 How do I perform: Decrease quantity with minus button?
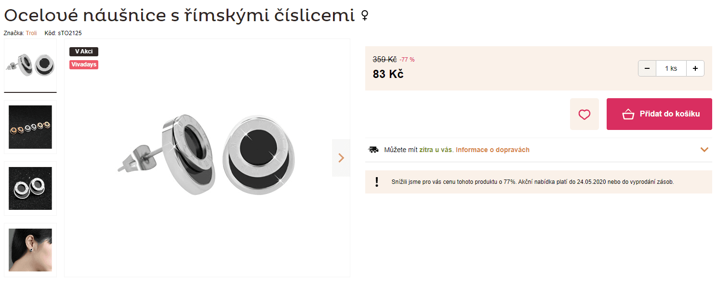click(x=647, y=68)
